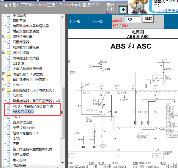This screenshot has width=178, height=168.
Task: Click the 遥控后视镜 folder icon
Action: pyautogui.click(x=9, y=53)
